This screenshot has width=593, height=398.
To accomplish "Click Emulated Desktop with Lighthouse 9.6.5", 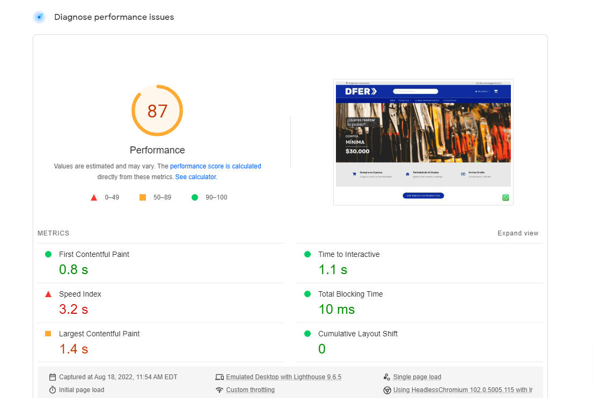I will click(x=284, y=377).
